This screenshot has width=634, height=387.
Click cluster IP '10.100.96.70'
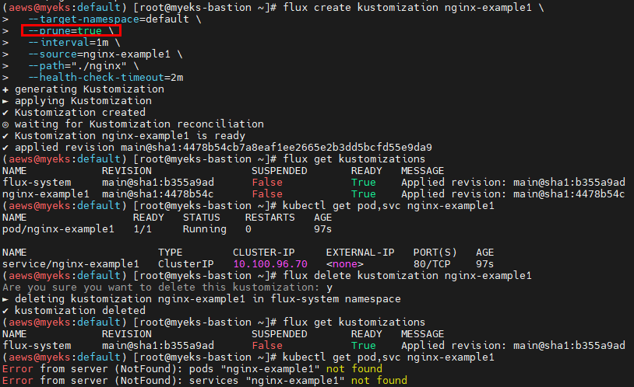pyautogui.click(x=270, y=264)
